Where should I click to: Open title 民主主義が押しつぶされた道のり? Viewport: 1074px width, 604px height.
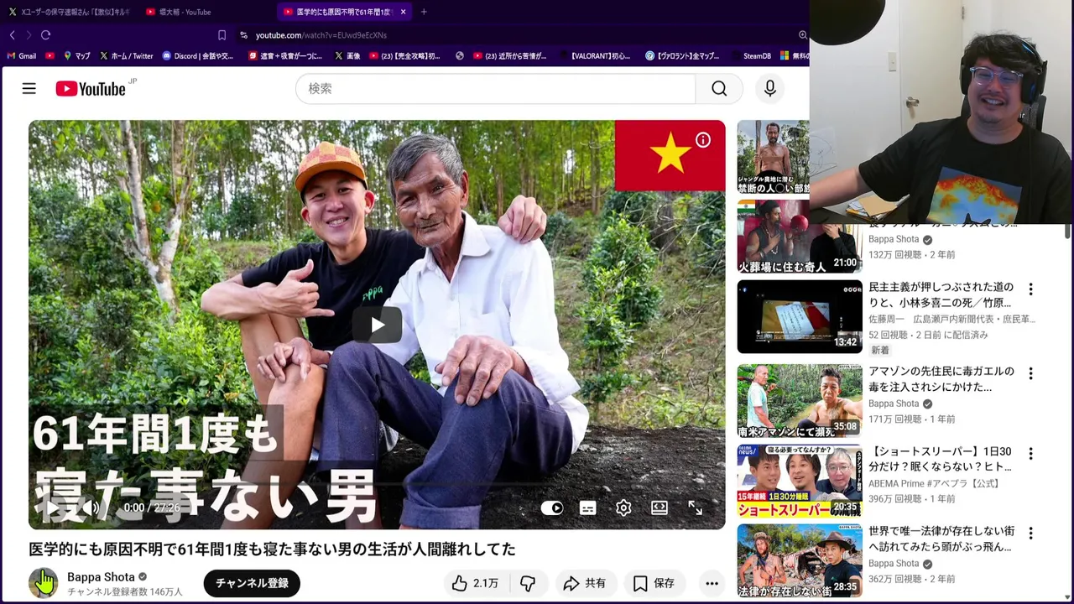pyautogui.click(x=941, y=295)
